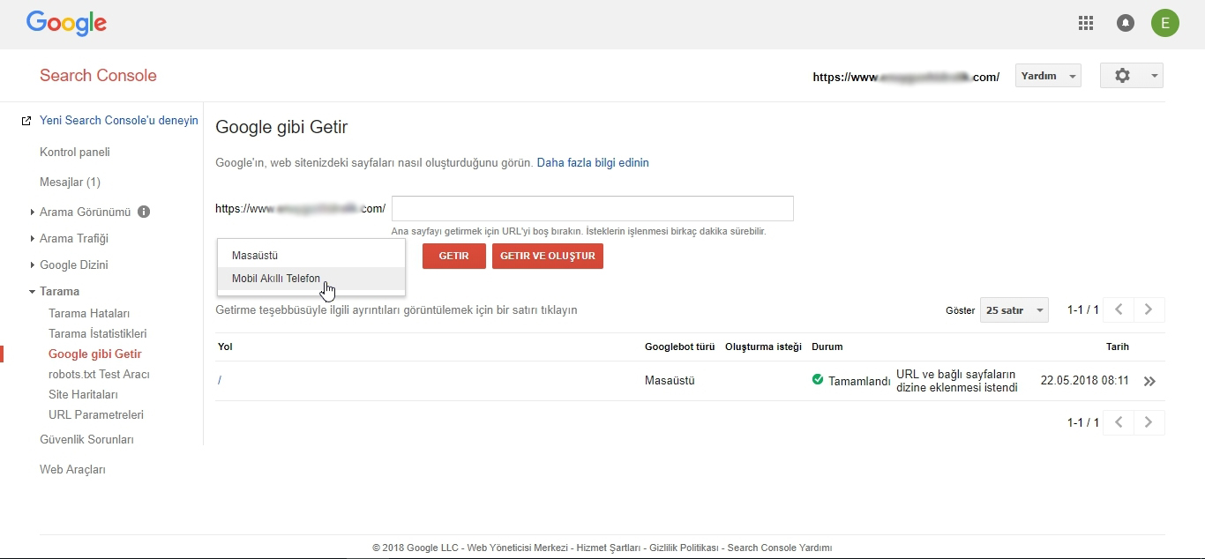1205x559 pixels.
Task: Click the Daha fazla bilgi edinin link
Action: coord(593,162)
